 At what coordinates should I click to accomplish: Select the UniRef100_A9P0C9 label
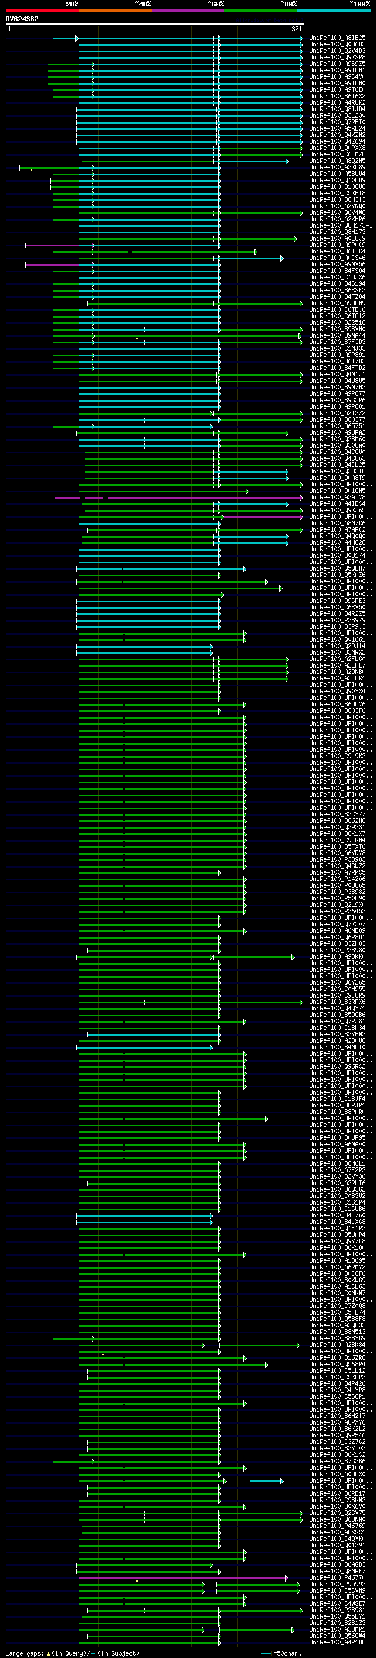[337, 245]
